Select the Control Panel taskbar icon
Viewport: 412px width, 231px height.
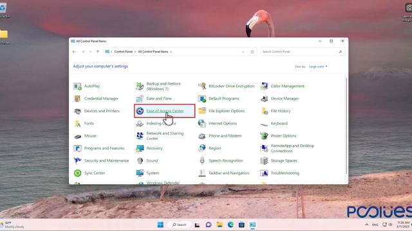253,225
